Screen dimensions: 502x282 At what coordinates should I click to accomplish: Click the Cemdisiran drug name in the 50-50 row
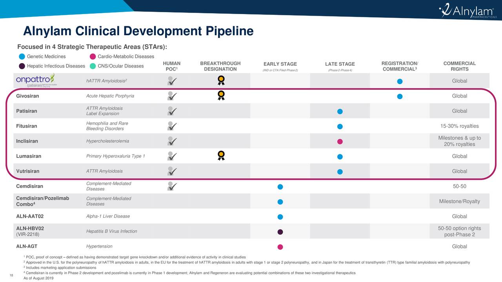pos(30,186)
